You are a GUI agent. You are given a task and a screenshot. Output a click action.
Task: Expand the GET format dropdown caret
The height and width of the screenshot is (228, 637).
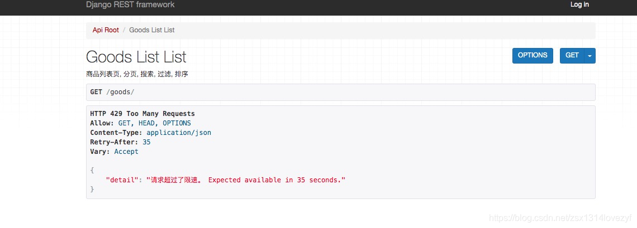(590, 56)
